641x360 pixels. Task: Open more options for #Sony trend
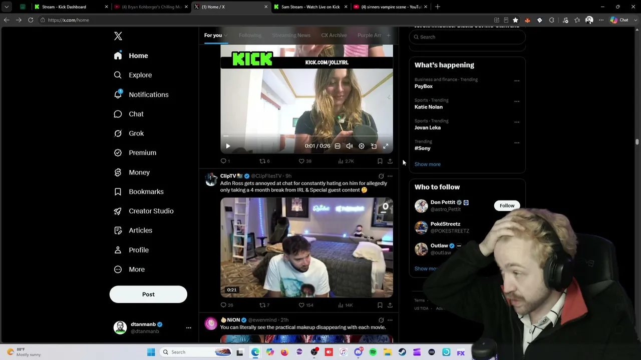point(517,142)
